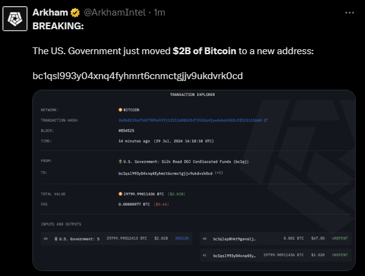Image resolution: width=365 pixels, height=276 pixels.
Task: Click the ORIGIN label on input #0
Action: point(182,239)
